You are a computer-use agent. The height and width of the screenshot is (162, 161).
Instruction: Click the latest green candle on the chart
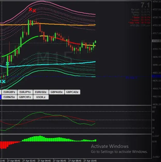click(x=95, y=42)
